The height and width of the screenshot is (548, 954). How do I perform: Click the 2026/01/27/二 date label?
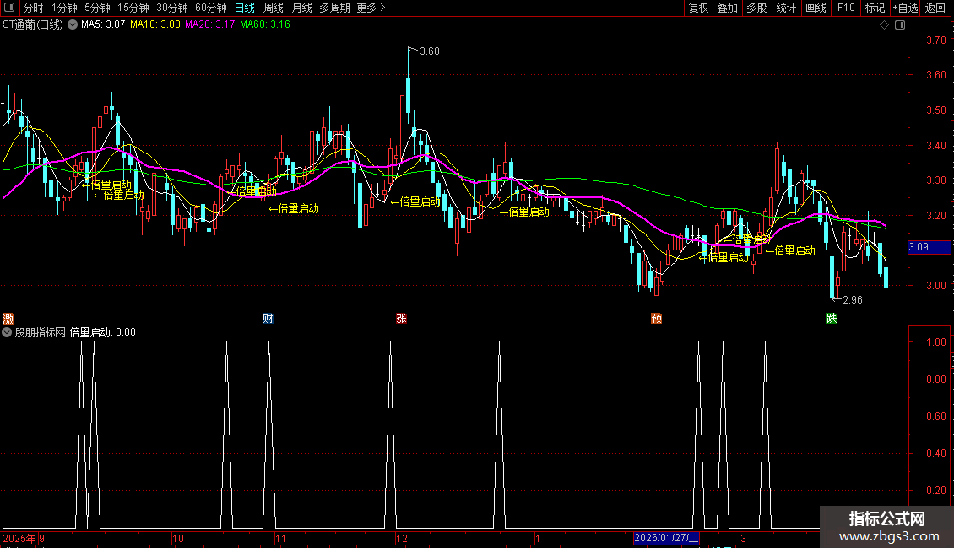click(666, 538)
